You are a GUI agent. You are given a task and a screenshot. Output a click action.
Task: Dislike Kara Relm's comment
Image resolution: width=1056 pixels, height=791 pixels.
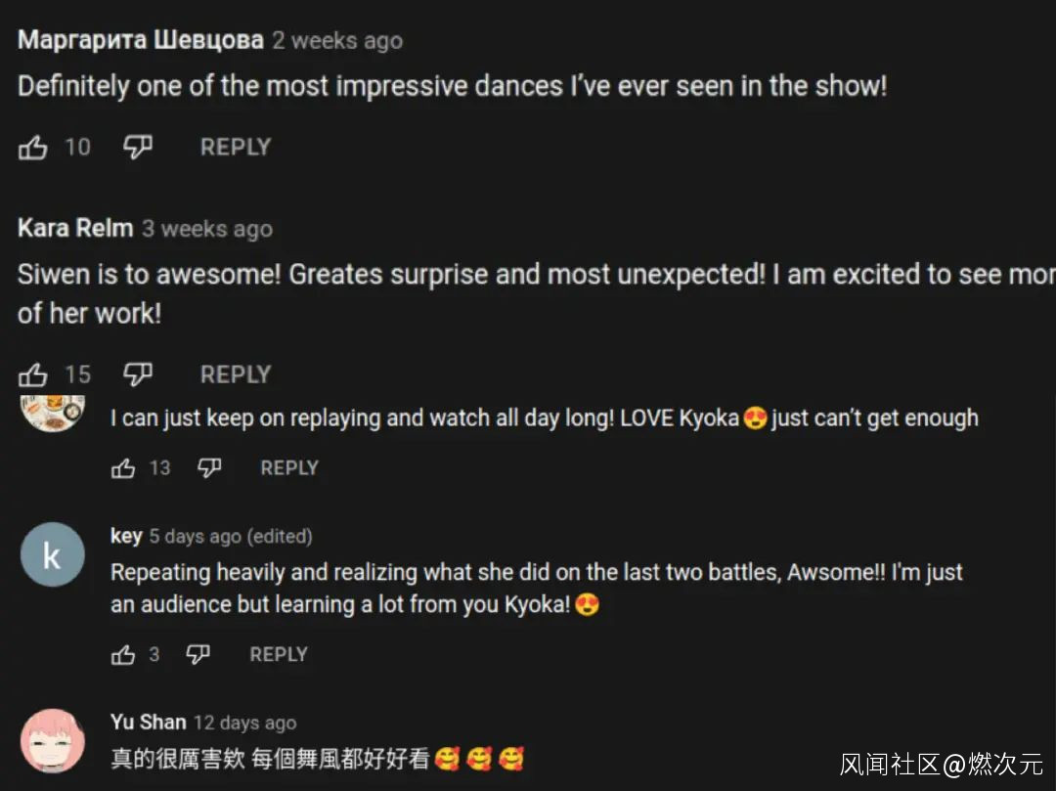[x=138, y=374]
